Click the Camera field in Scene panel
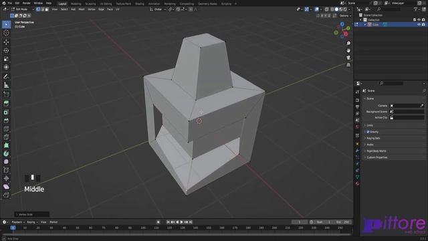 point(407,106)
